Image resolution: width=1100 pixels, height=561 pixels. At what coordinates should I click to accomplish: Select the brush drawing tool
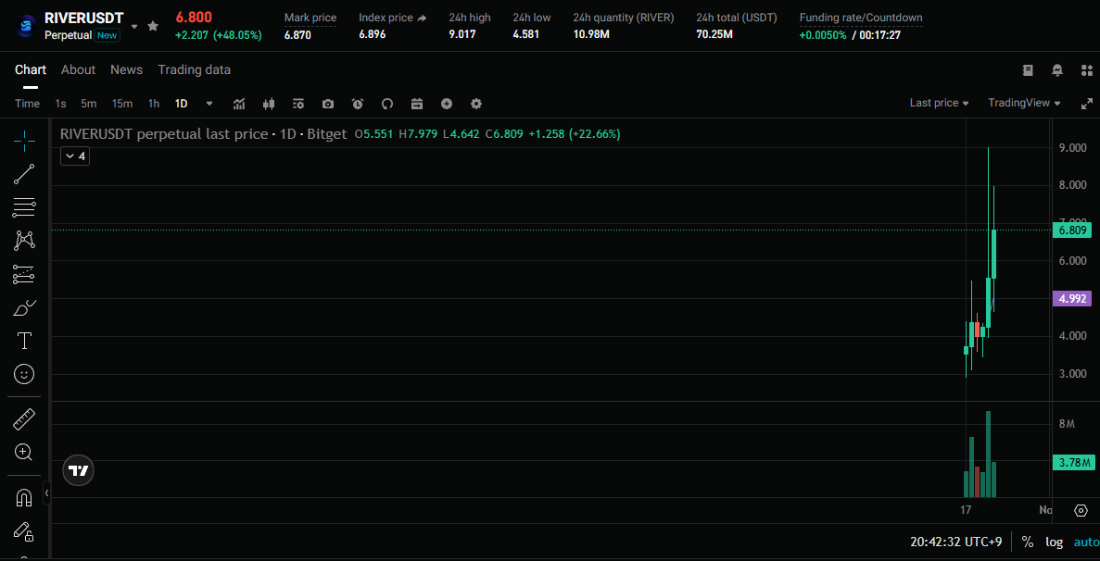click(24, 307)
